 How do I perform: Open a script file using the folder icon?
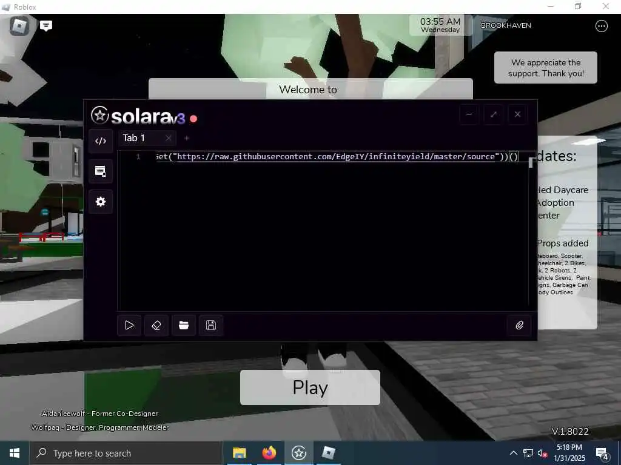(x=184, y=325)
